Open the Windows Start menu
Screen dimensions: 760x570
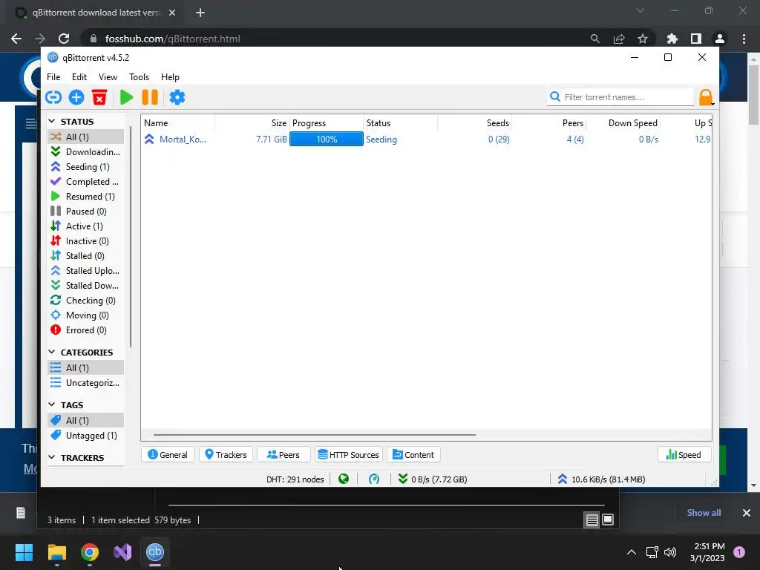(24, 552)
